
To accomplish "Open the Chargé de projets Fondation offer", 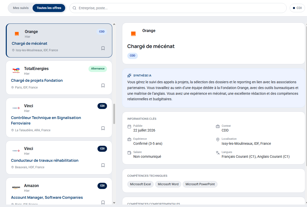I will (37, 80).
